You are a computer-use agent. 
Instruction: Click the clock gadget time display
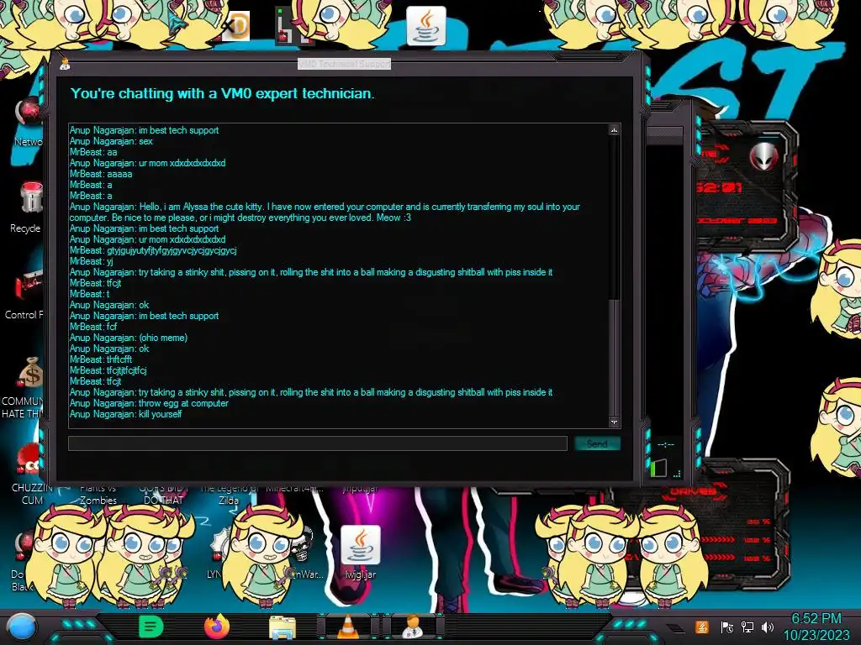click(x=721, y=187)
